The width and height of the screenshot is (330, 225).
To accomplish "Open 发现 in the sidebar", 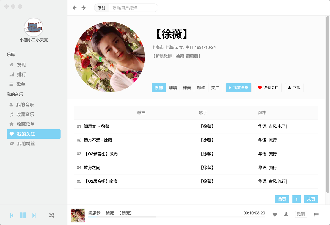I will point(21,65).
